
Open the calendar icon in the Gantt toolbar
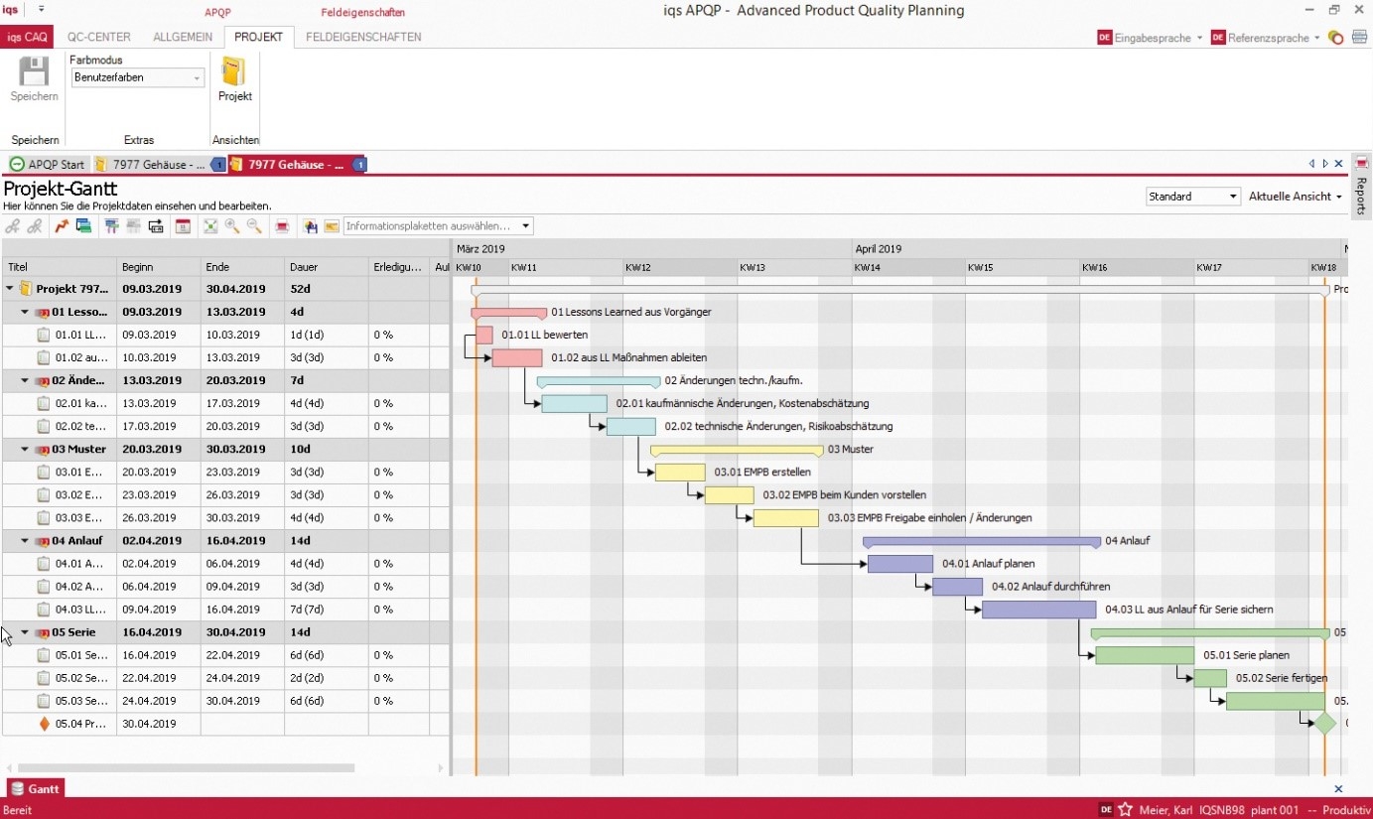click(183, 226)
